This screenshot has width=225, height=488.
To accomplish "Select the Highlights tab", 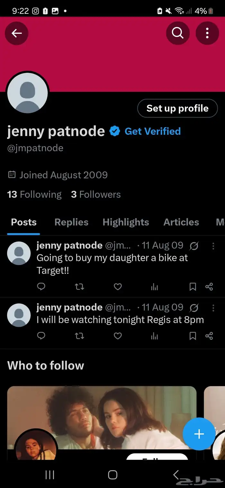I will point(126,222).
